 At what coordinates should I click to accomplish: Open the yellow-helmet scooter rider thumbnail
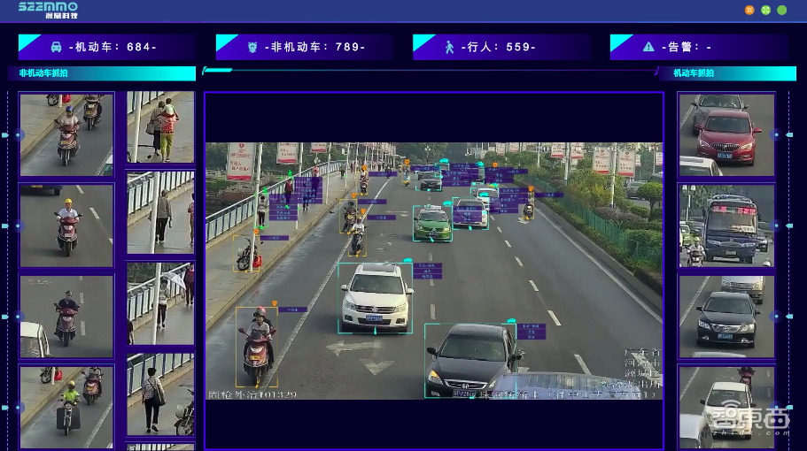pos(66,225)
